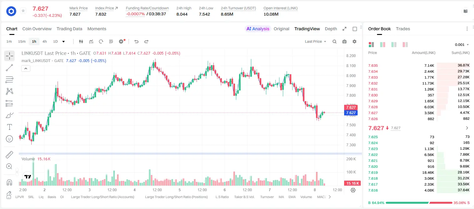
Task: Add LINK to favorites with star icon
Action: (23, 11)
